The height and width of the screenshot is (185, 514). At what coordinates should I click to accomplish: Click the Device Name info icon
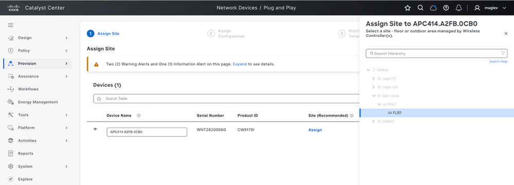click(139, 116)
